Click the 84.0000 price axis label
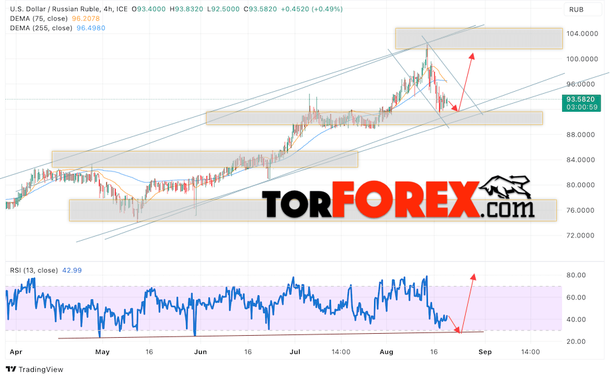The height and width of the screenshot is (379, 610). pyautogui.click(x=581, y=160)
